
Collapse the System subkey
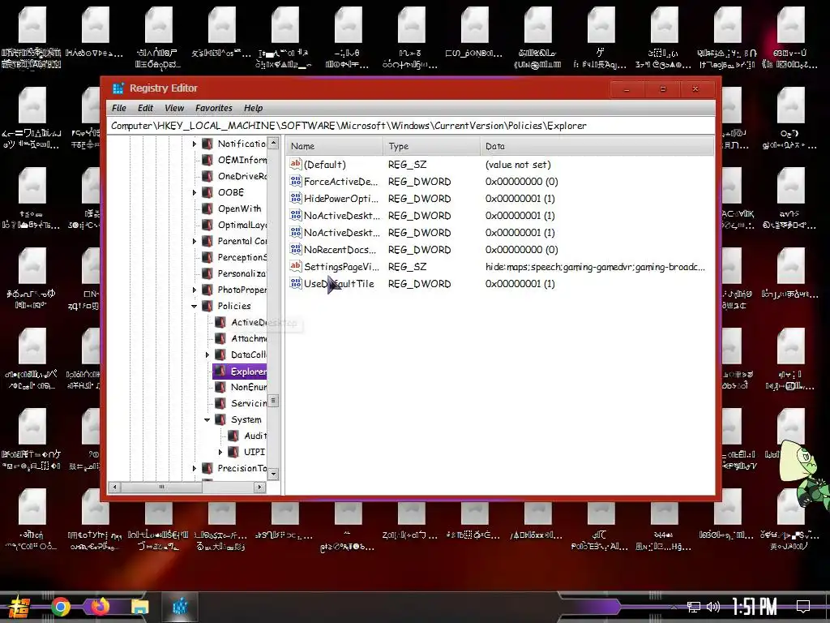207,419
